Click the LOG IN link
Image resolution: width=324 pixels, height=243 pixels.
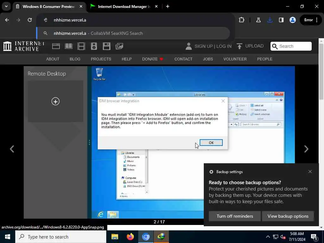tap(224, 46)
